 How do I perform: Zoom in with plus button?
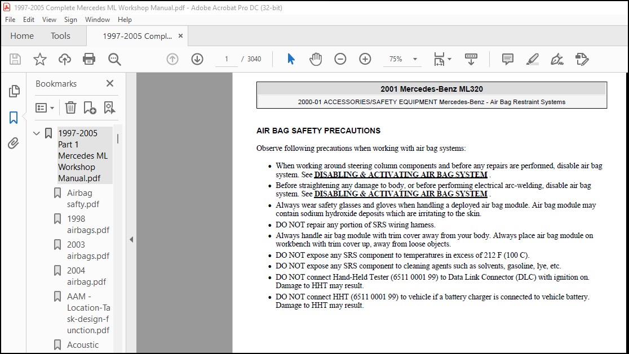[365, 59]
